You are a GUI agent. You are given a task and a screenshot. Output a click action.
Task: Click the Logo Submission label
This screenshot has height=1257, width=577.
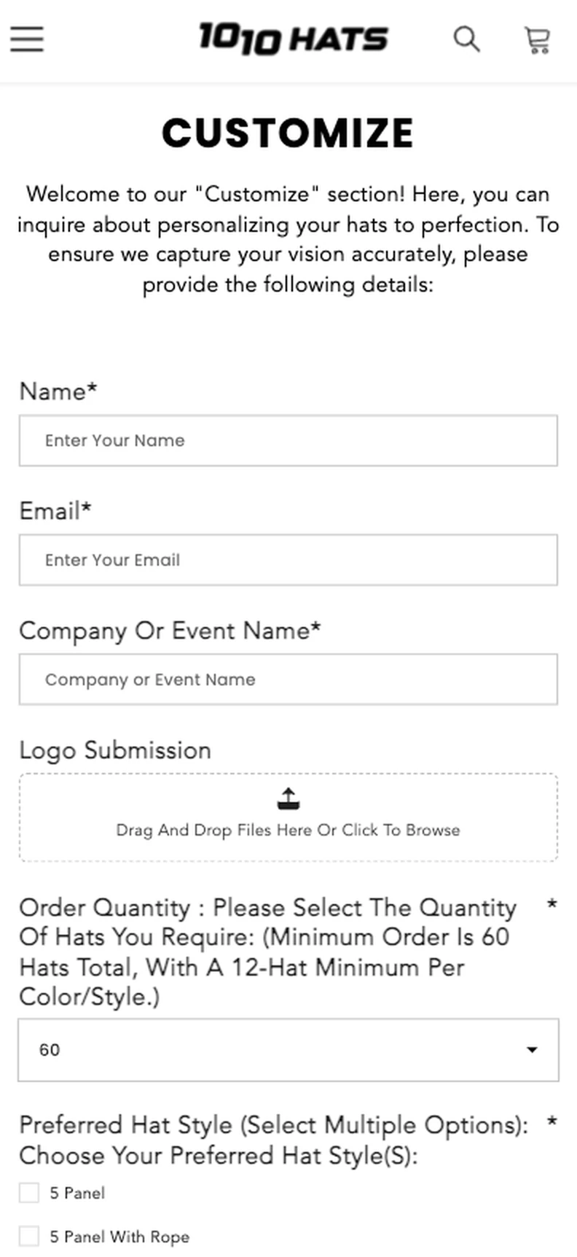point(115,750)
